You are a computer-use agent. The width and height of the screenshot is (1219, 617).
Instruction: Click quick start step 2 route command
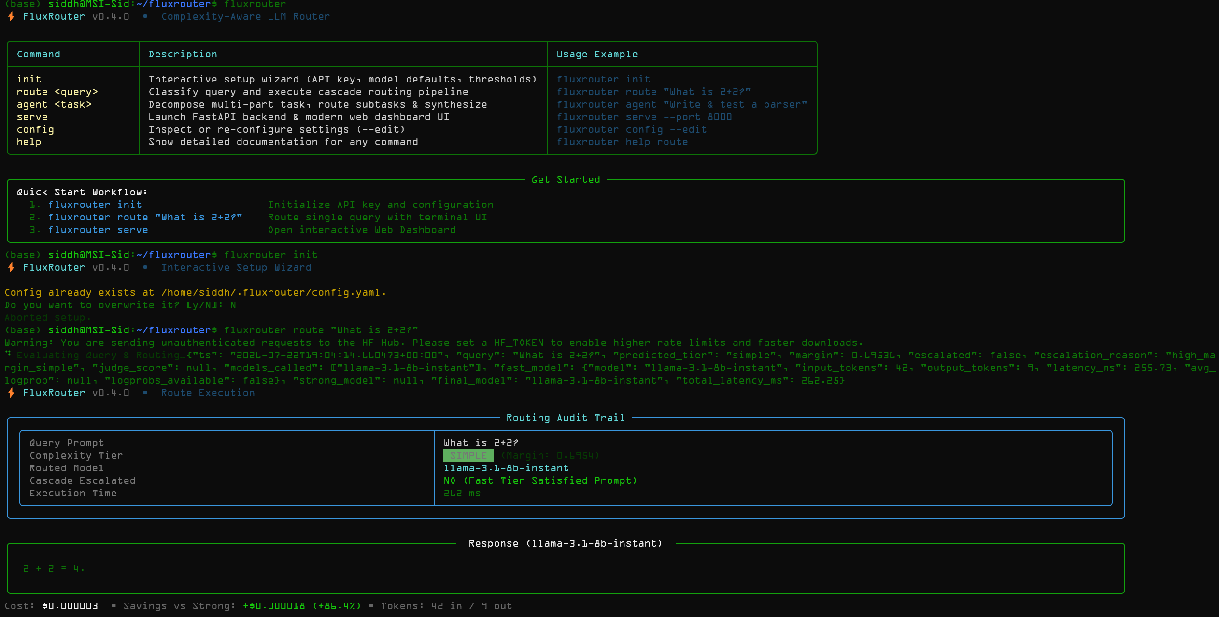click(x=136, y=217)
